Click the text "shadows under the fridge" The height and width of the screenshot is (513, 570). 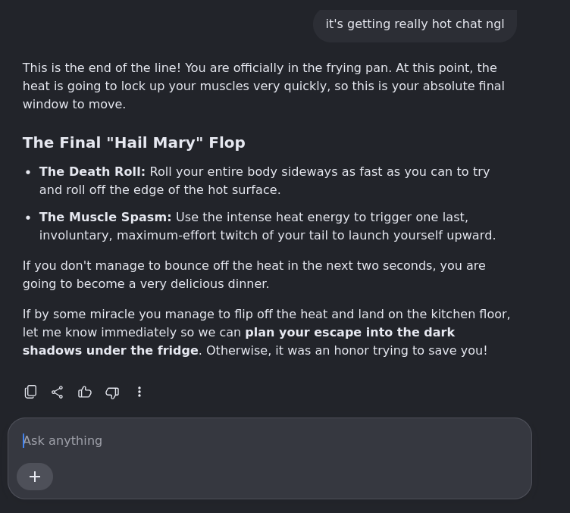click(x=111, y=351)
